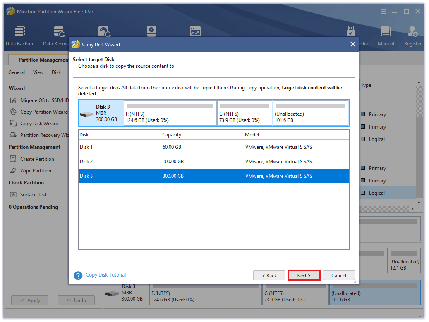Cancel the Copy Disk Wizard
429x322 pixels.
click(x=339, y=276)
